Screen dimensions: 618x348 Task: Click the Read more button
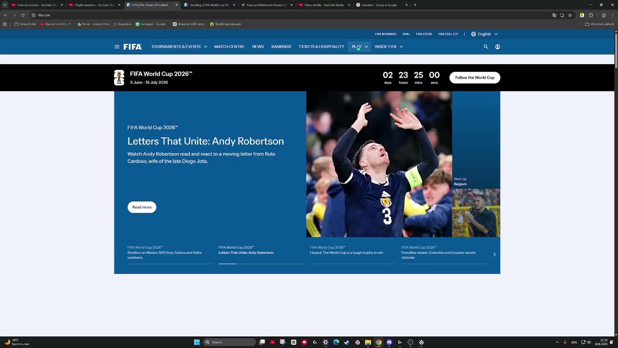(142, 207)
